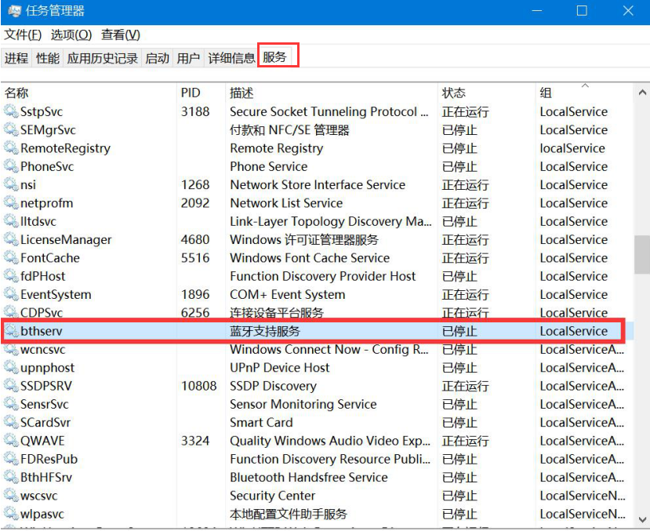Sort services by the 状态 column header

coord(453,93)
